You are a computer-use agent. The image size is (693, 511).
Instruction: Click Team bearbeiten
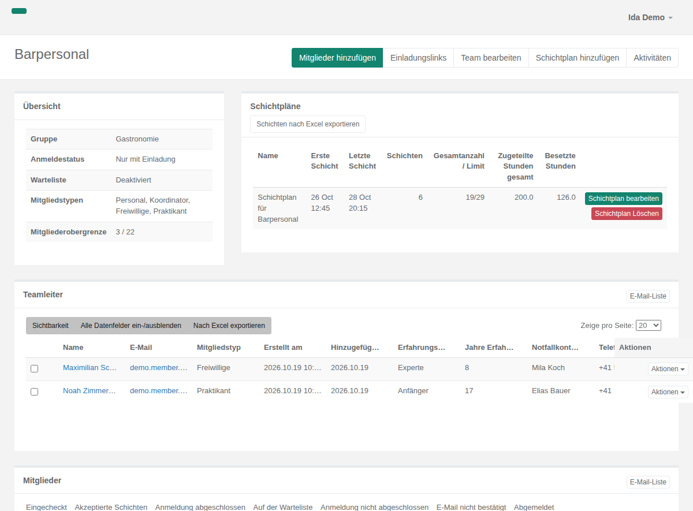tap(491, 58)
